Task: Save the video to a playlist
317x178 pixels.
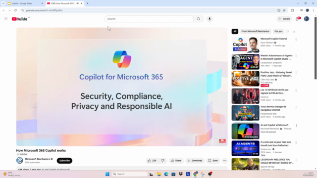Action: pos(213,161)
